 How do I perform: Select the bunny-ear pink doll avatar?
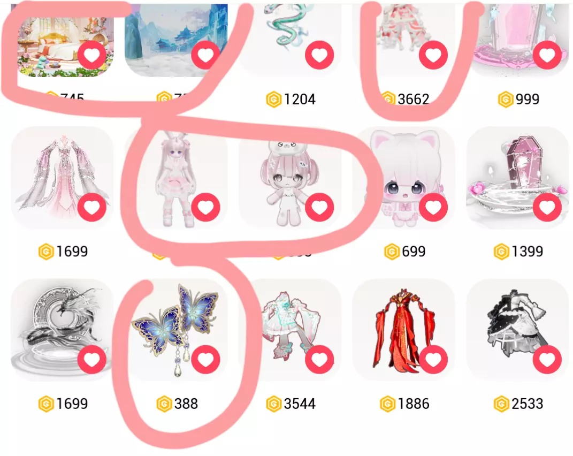point(176,178)
